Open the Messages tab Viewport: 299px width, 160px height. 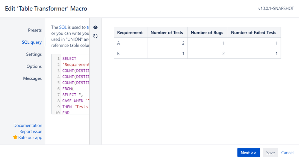(32, 78)
